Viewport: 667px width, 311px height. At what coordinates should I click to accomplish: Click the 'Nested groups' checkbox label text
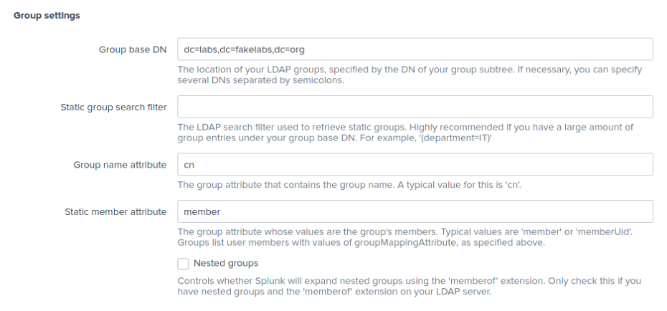[x=226, y=264]
